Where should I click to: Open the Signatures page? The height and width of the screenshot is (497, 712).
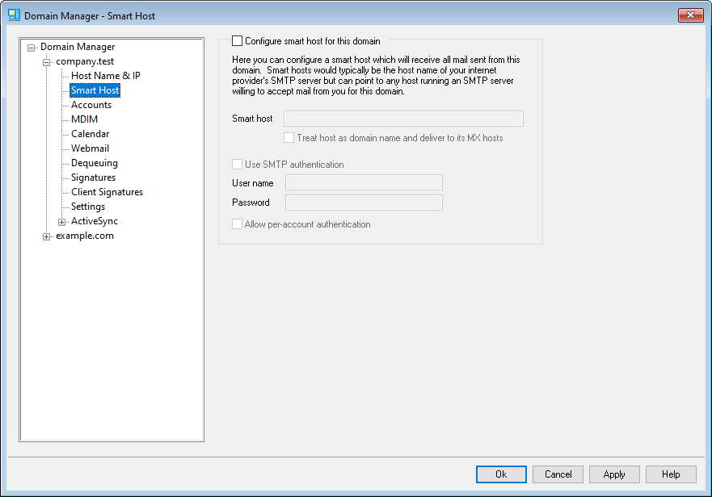tap(93, 177)
